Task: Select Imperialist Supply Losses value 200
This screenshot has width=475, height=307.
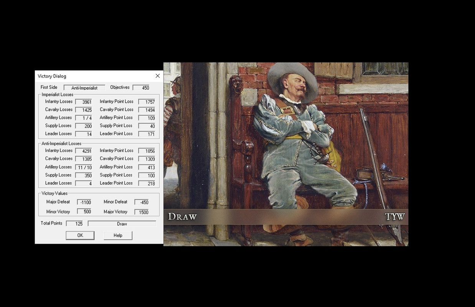Action: coord(84,126)
